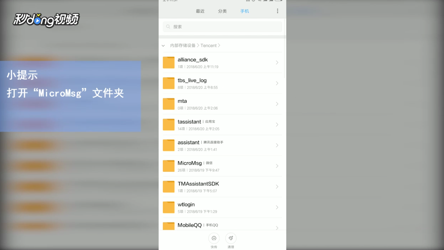
Task: Click the 手机QQ label beside MobileQQ
Action: click(x=212, y=225)
